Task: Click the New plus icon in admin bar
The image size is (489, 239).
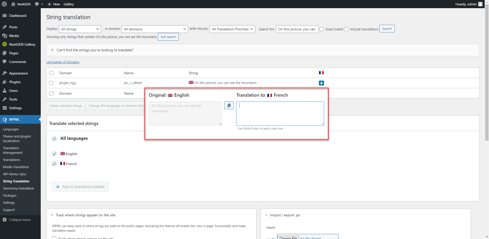Action: click(49, 4)
